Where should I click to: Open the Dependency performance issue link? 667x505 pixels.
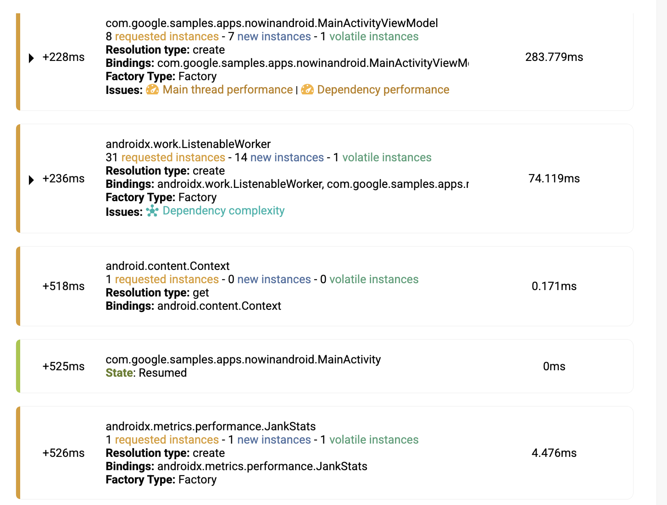coord(383,90)
